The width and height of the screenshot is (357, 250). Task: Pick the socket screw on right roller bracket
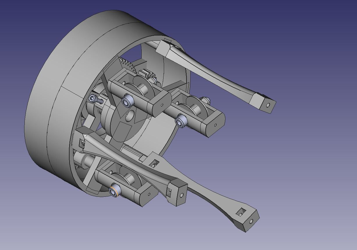181,120
